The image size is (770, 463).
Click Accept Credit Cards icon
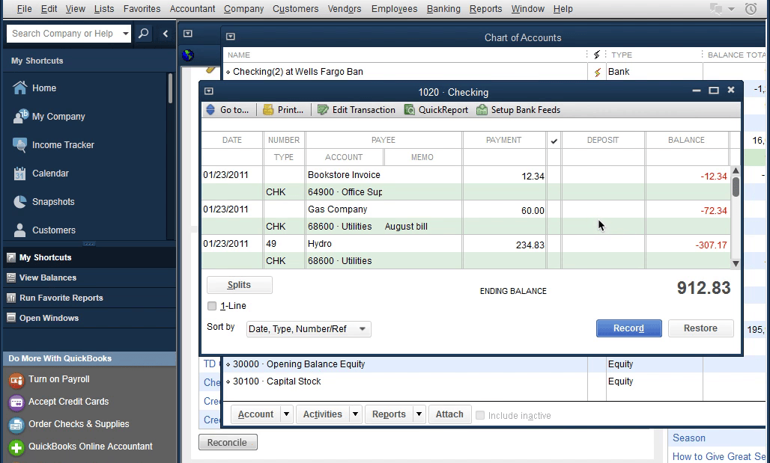(16, 402)
